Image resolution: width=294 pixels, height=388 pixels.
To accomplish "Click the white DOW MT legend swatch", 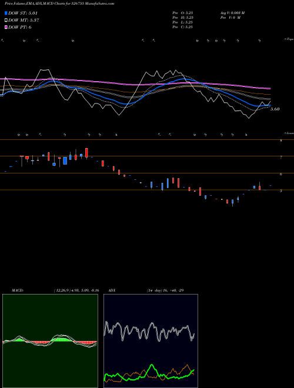I will 6,20.
